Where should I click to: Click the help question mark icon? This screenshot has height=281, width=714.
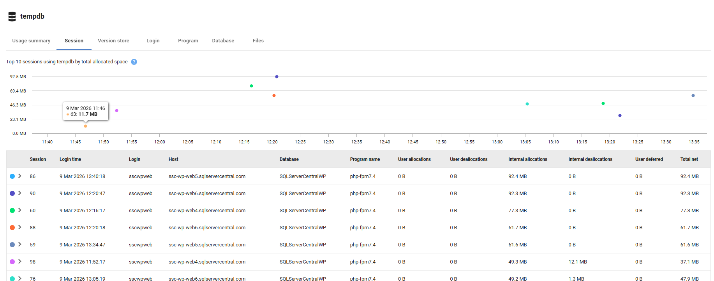coord(134,62)
